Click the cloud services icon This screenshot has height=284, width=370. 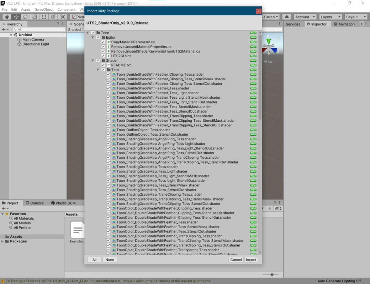(x=287, y=17)
